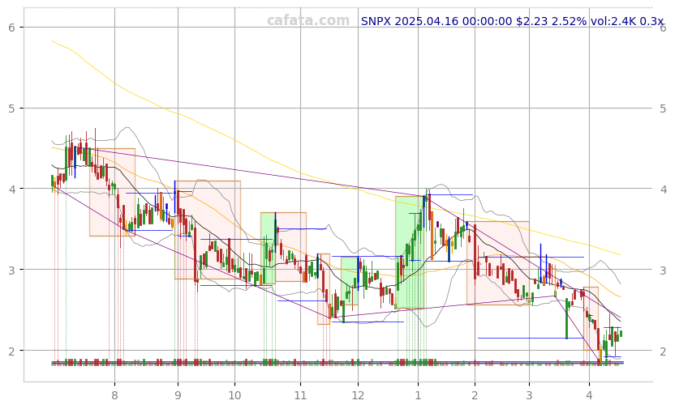Click month label 12 on time axis
675x409 pixels.
point(358,394)
